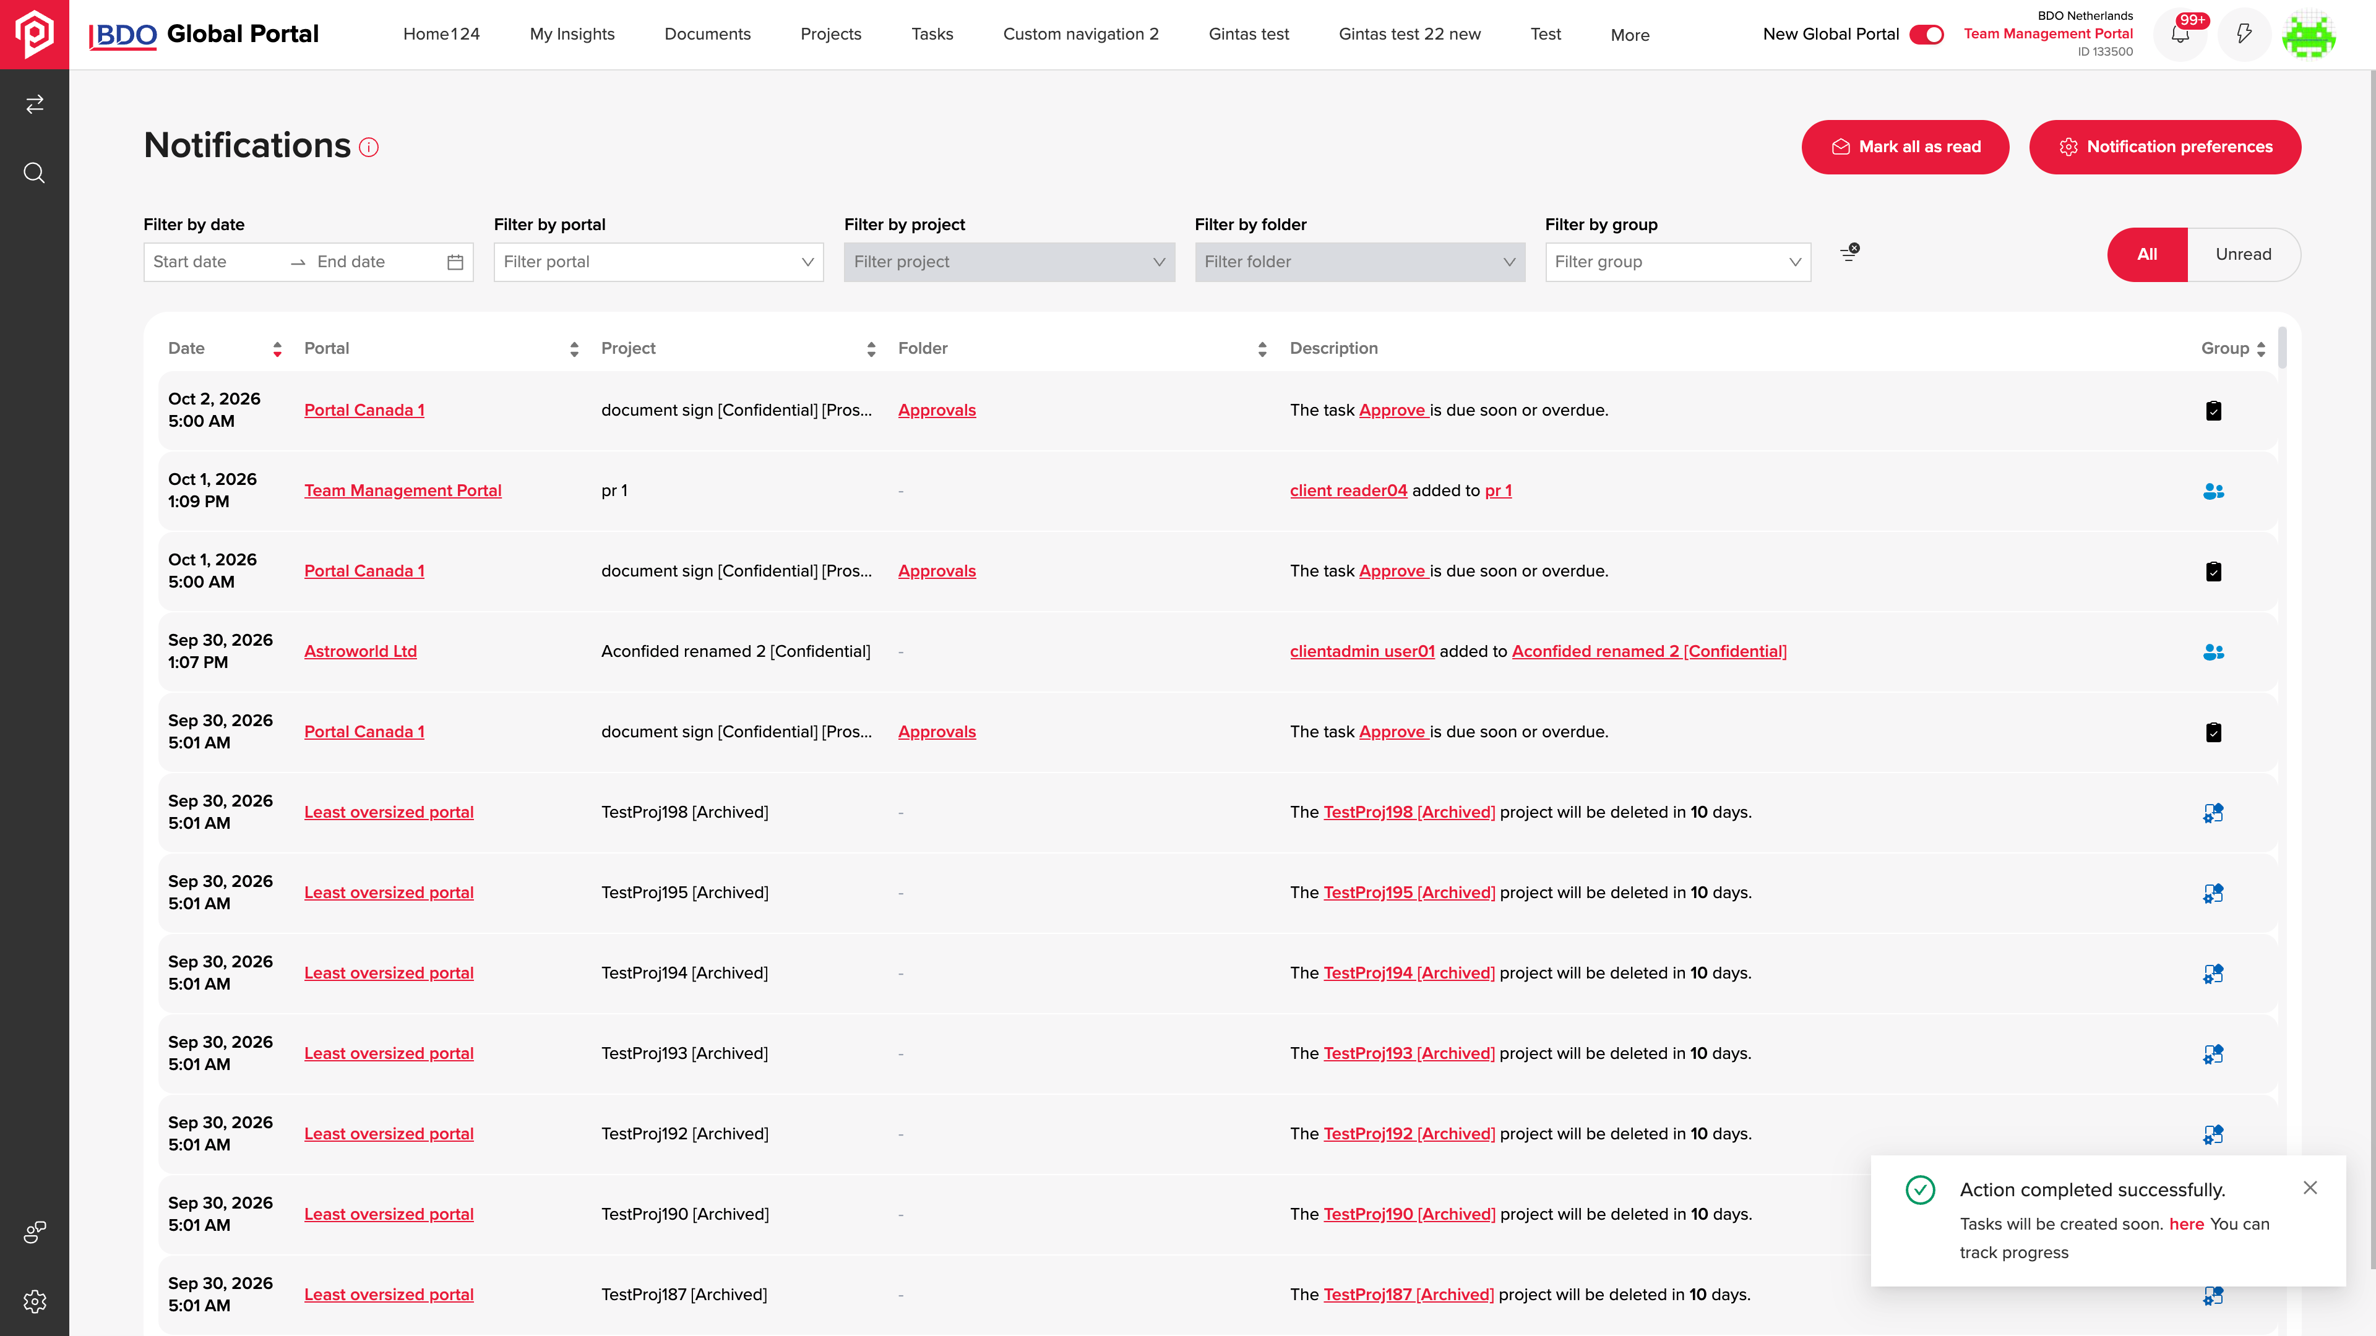Toggle the New Global Portal switch

tap(1926, 34)
